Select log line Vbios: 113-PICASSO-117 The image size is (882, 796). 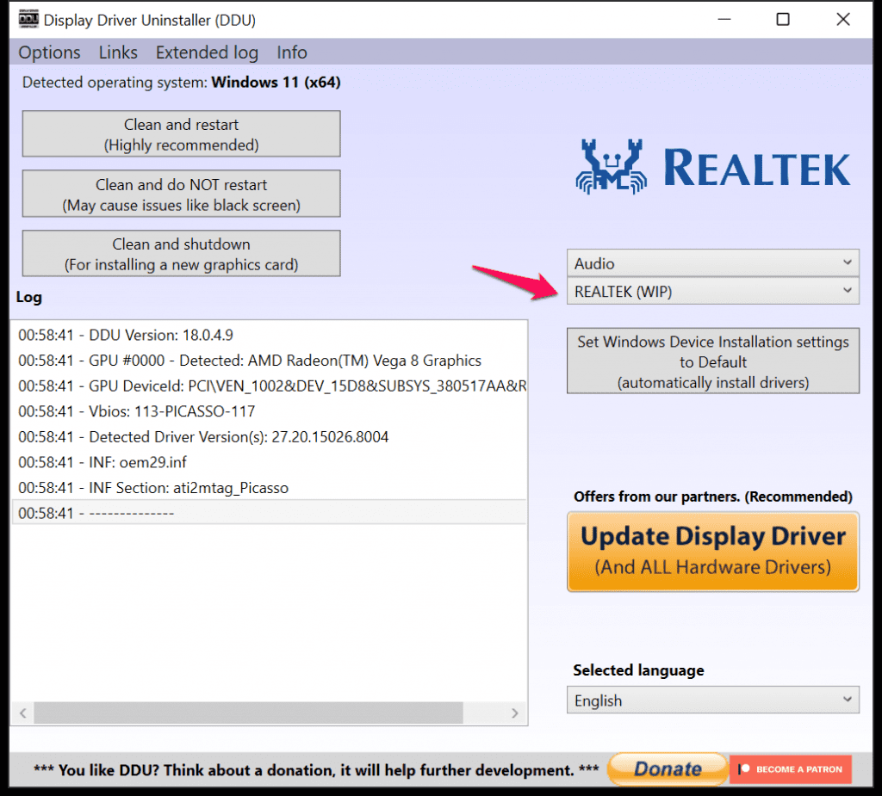(x=269, y=411)
